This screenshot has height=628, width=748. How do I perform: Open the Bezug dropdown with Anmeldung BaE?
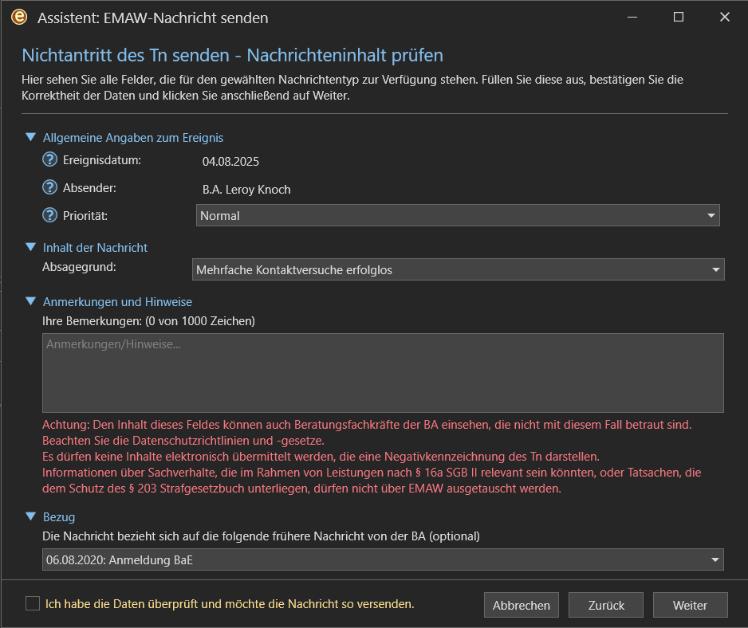[383, 559]
